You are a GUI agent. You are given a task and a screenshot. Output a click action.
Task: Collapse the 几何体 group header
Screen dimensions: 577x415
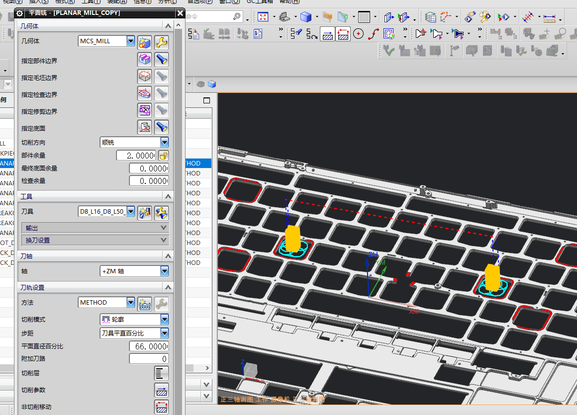pos(96,26)
